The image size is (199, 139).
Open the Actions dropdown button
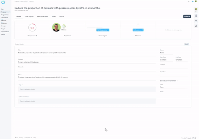click(187, 16)
